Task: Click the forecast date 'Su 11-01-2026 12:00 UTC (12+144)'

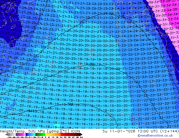Action: pyautogui.click(x=141, y=131)
